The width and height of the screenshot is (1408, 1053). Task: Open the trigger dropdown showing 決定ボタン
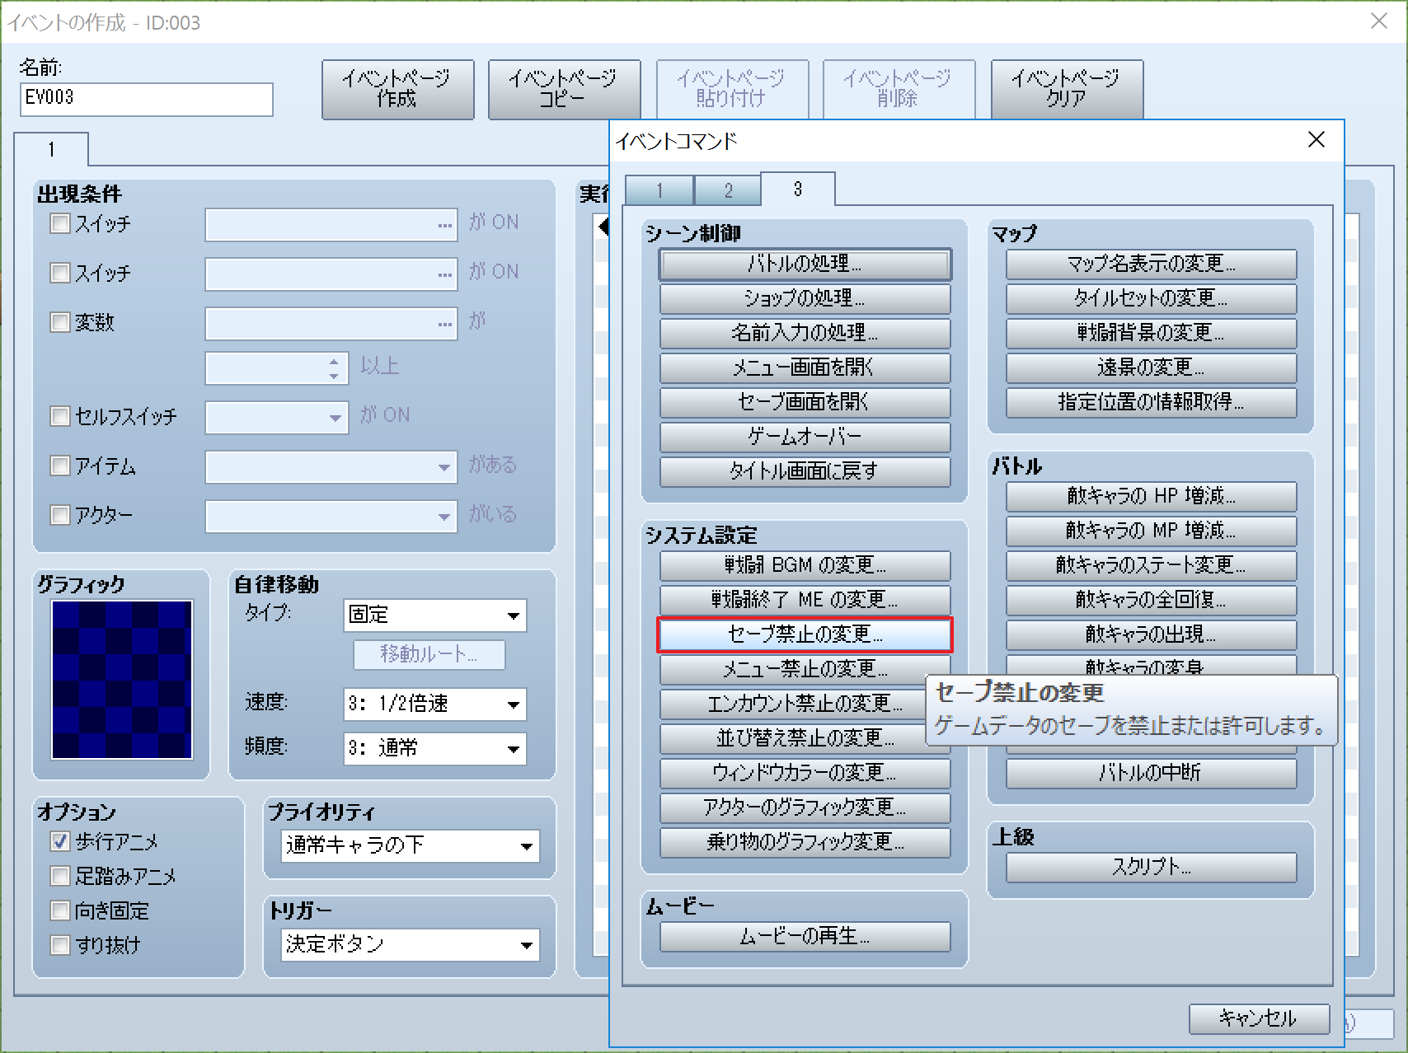coord(408,944)
